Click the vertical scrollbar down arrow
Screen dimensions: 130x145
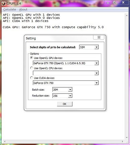126,138
